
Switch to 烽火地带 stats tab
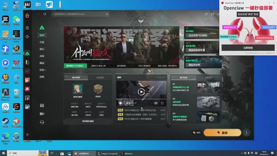coord(76,77)
